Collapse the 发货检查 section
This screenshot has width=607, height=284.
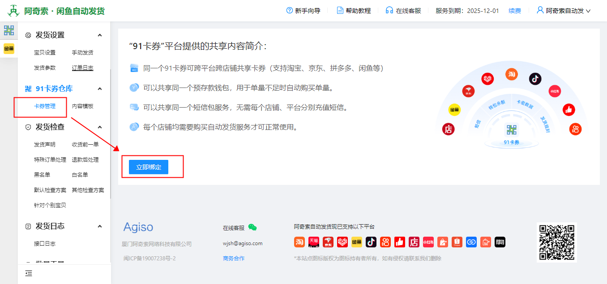100,127
